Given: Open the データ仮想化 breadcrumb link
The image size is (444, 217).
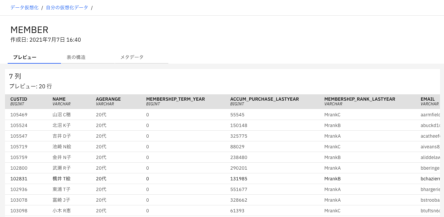Looking at the screenshot, I should [24, 7].
